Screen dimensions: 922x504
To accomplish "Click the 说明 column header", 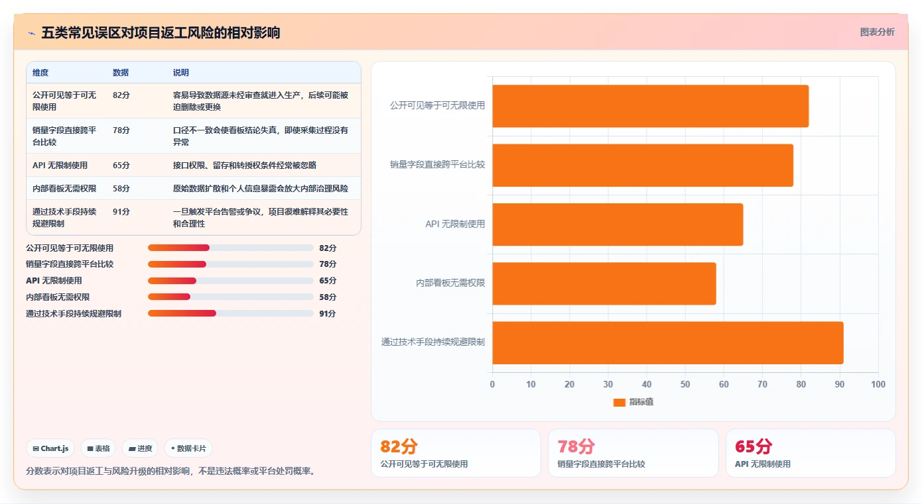I will coord(181,73).
